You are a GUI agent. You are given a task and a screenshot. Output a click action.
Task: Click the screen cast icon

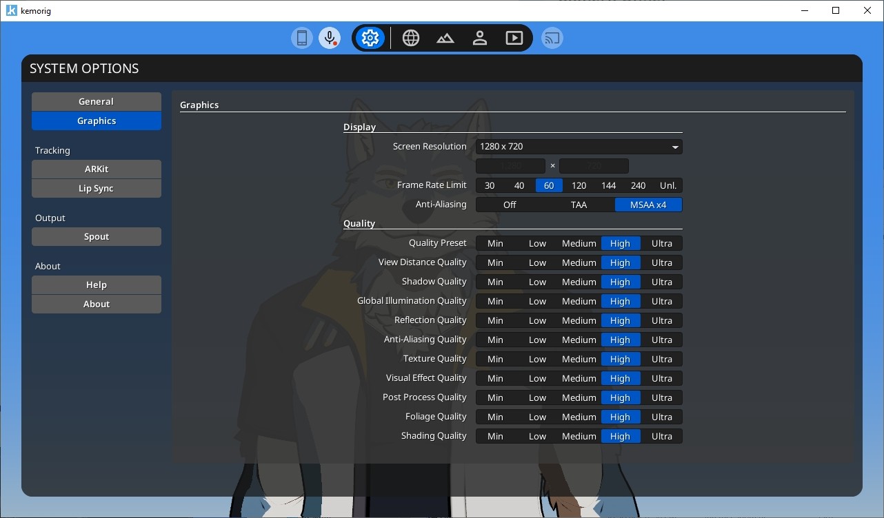pyautogui.click(x=552, y=37)
